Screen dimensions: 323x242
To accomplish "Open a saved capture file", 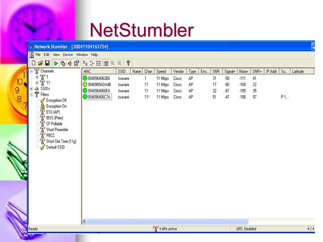I will (x=40, y=63).
